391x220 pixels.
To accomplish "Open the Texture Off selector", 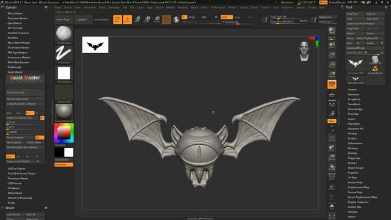I will [x=64, y=94].
